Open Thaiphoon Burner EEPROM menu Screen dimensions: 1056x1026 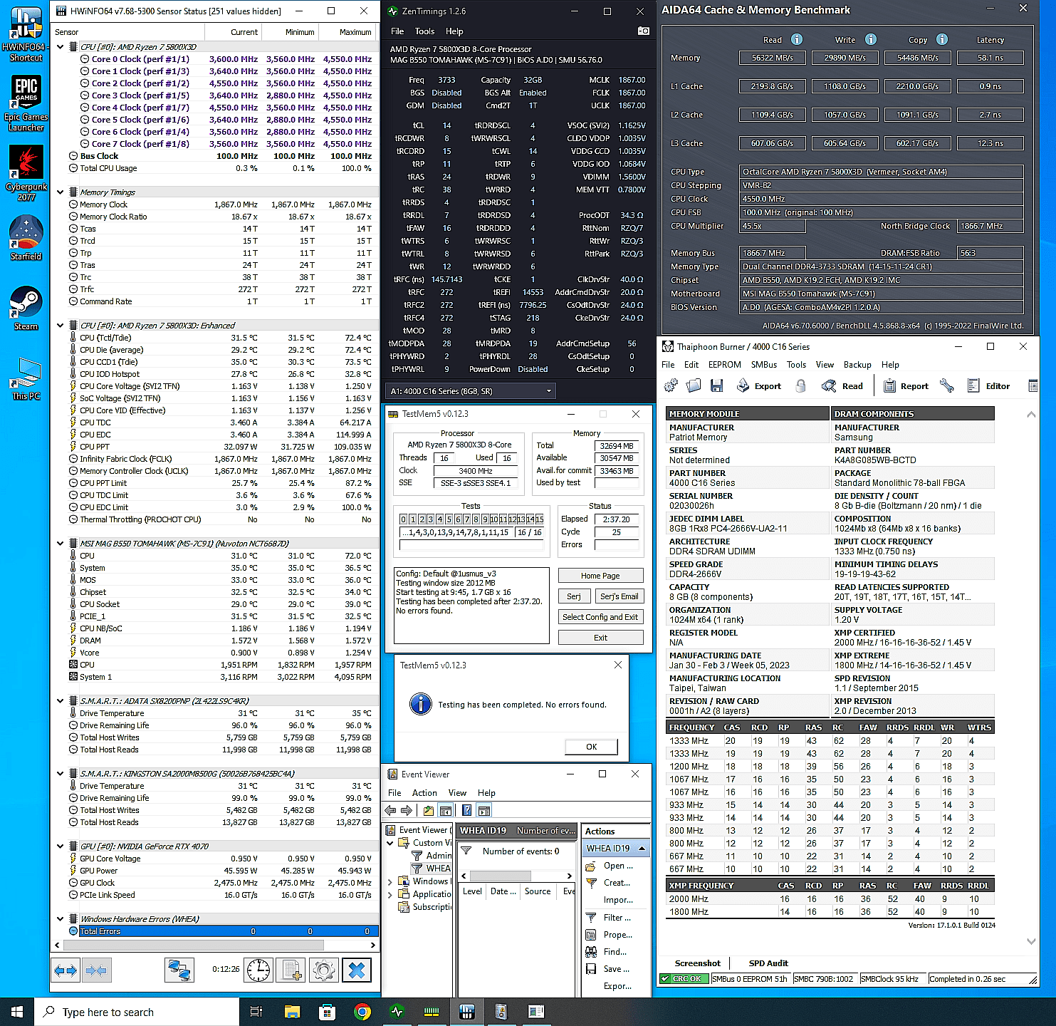point(725,364)
